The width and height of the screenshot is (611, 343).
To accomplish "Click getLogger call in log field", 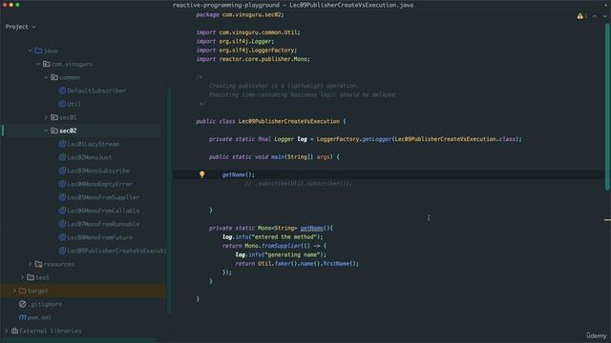I will (377, 139).
